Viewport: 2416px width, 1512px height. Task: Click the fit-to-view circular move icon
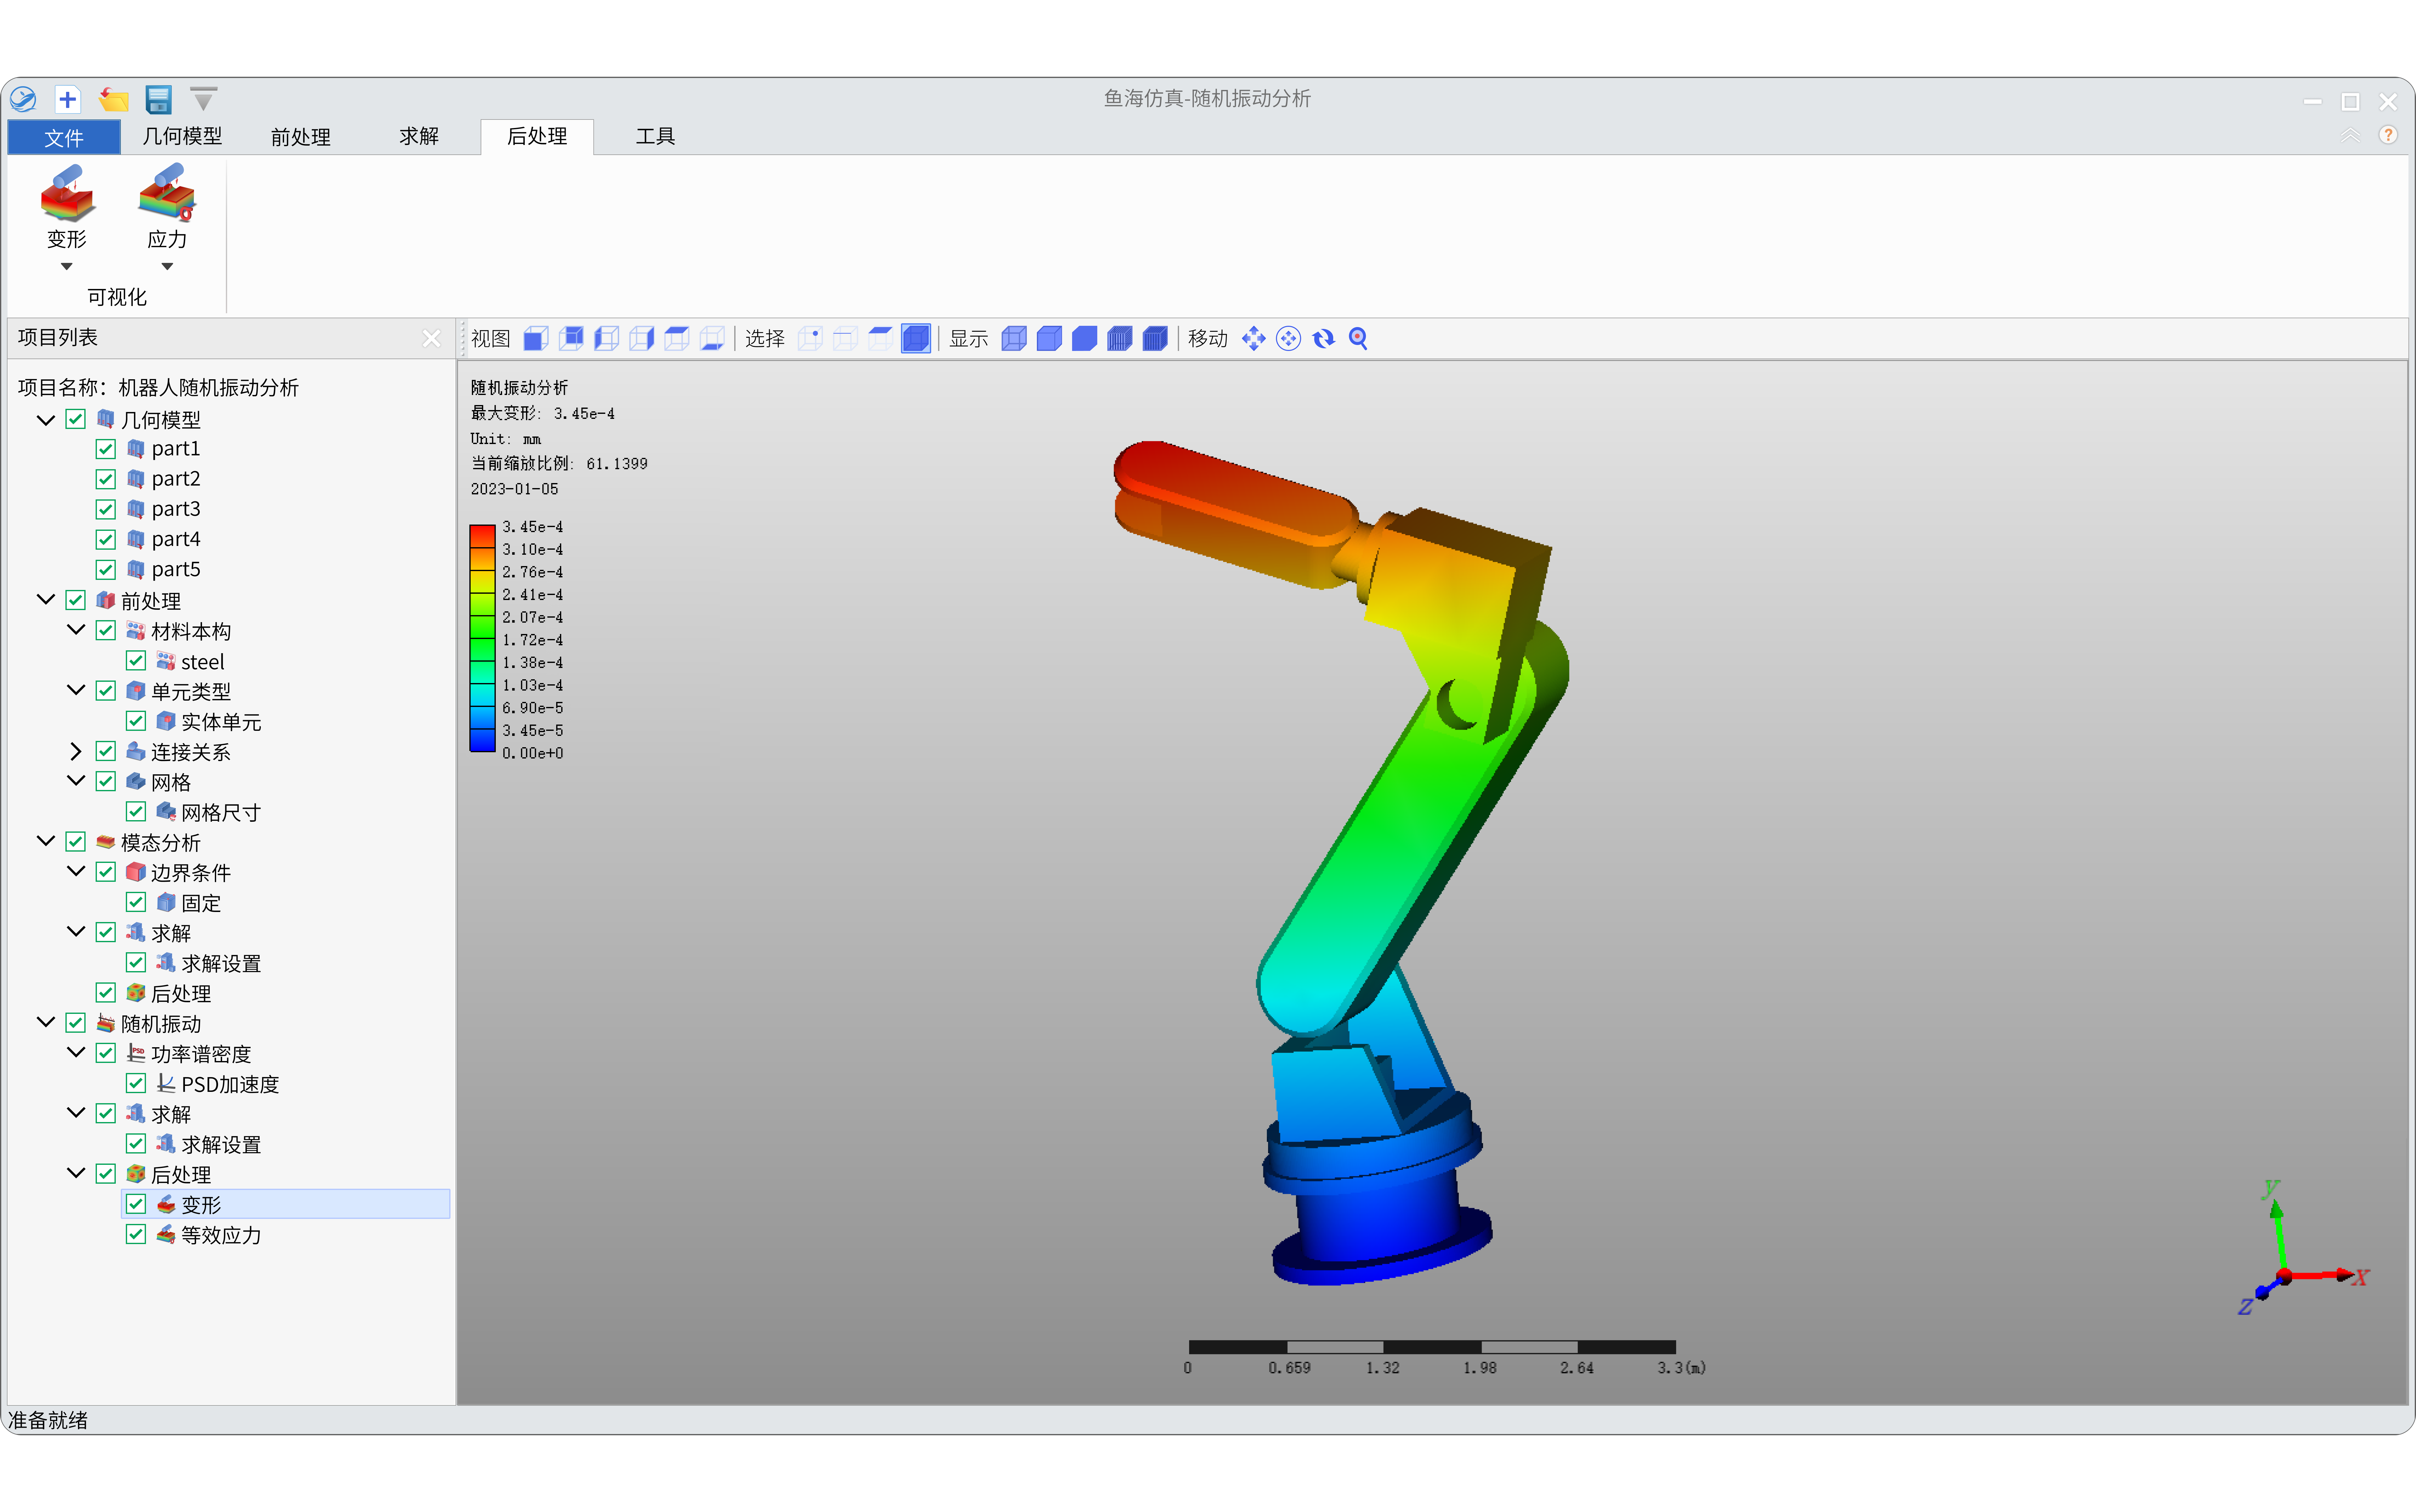pos(1289,339)
